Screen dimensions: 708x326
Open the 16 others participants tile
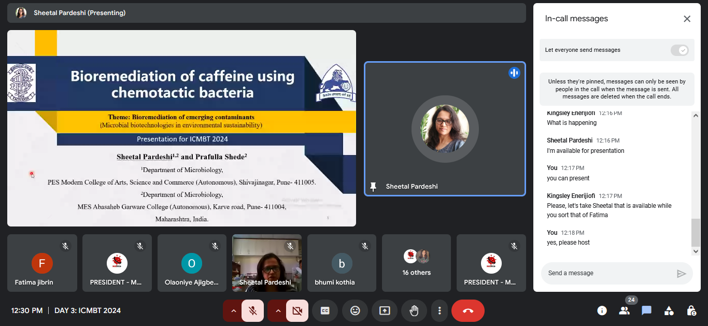tap(417, 263)
